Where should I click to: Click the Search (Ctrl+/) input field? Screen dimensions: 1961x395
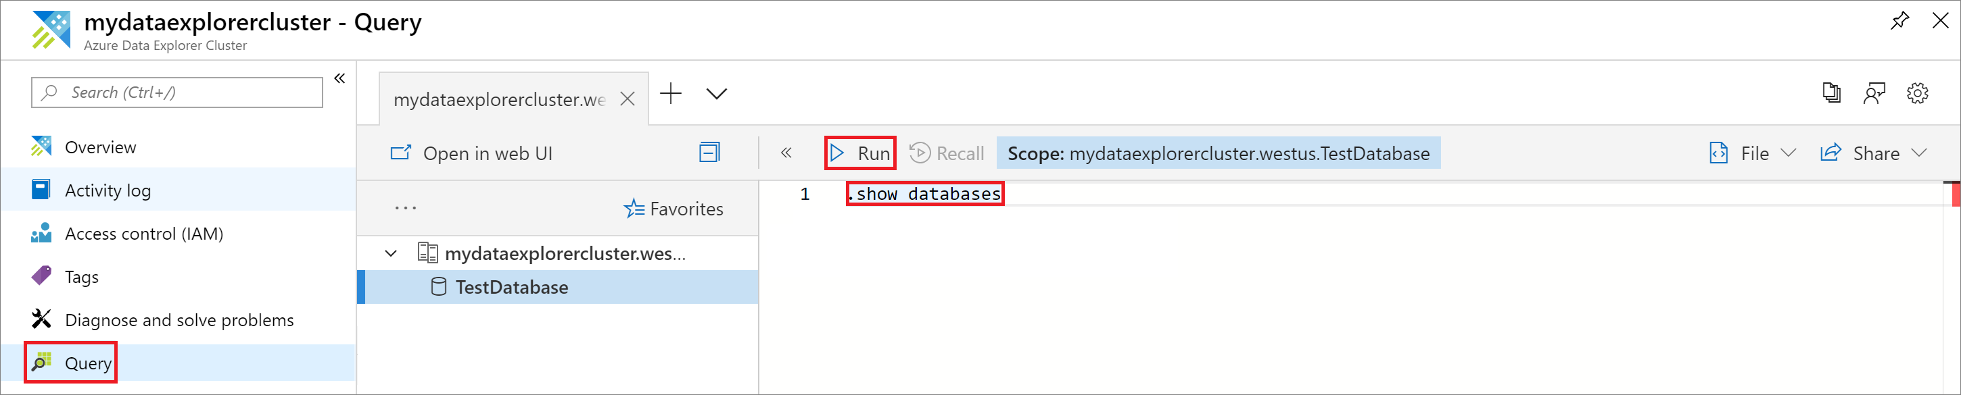(x=176, y=93)
